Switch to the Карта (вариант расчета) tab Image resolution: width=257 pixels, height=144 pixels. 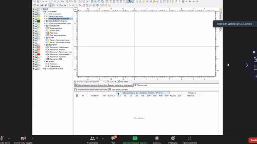coord(104,85)
